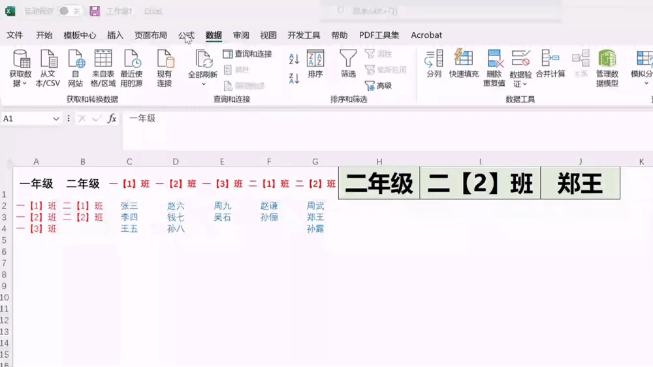Image resolution: width=653 pixels, height=367 pixels.
Task: Expand the Refresh All (全部刷新) arrow
Action: pos(204,84)
